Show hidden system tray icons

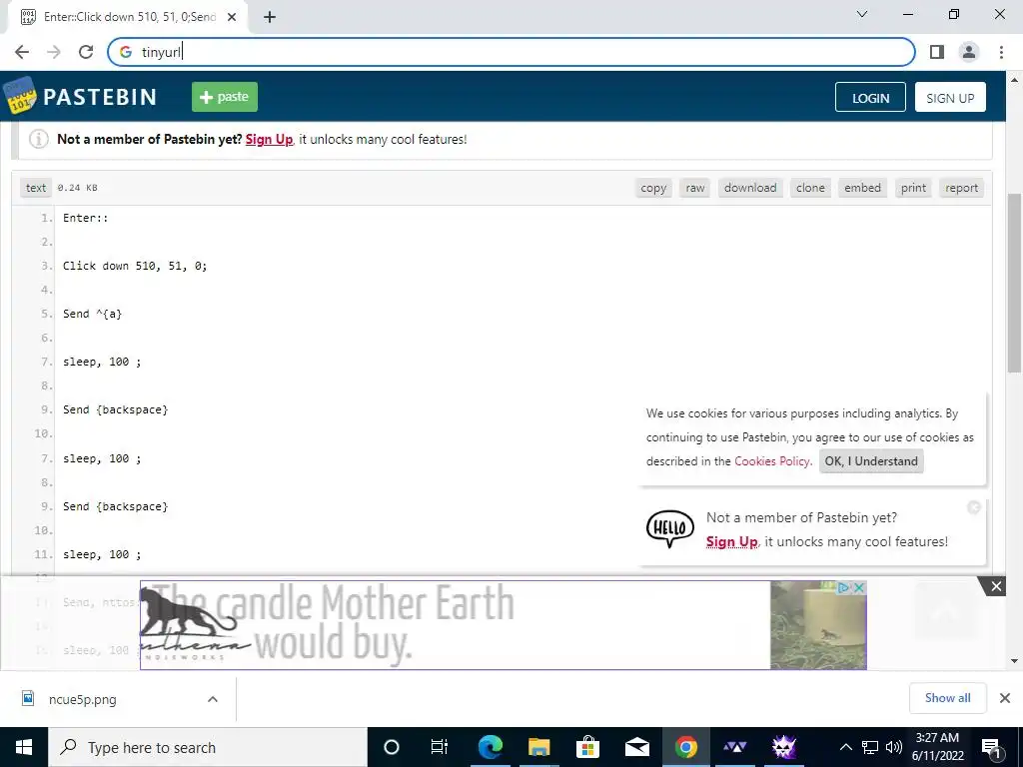(845, 747)
